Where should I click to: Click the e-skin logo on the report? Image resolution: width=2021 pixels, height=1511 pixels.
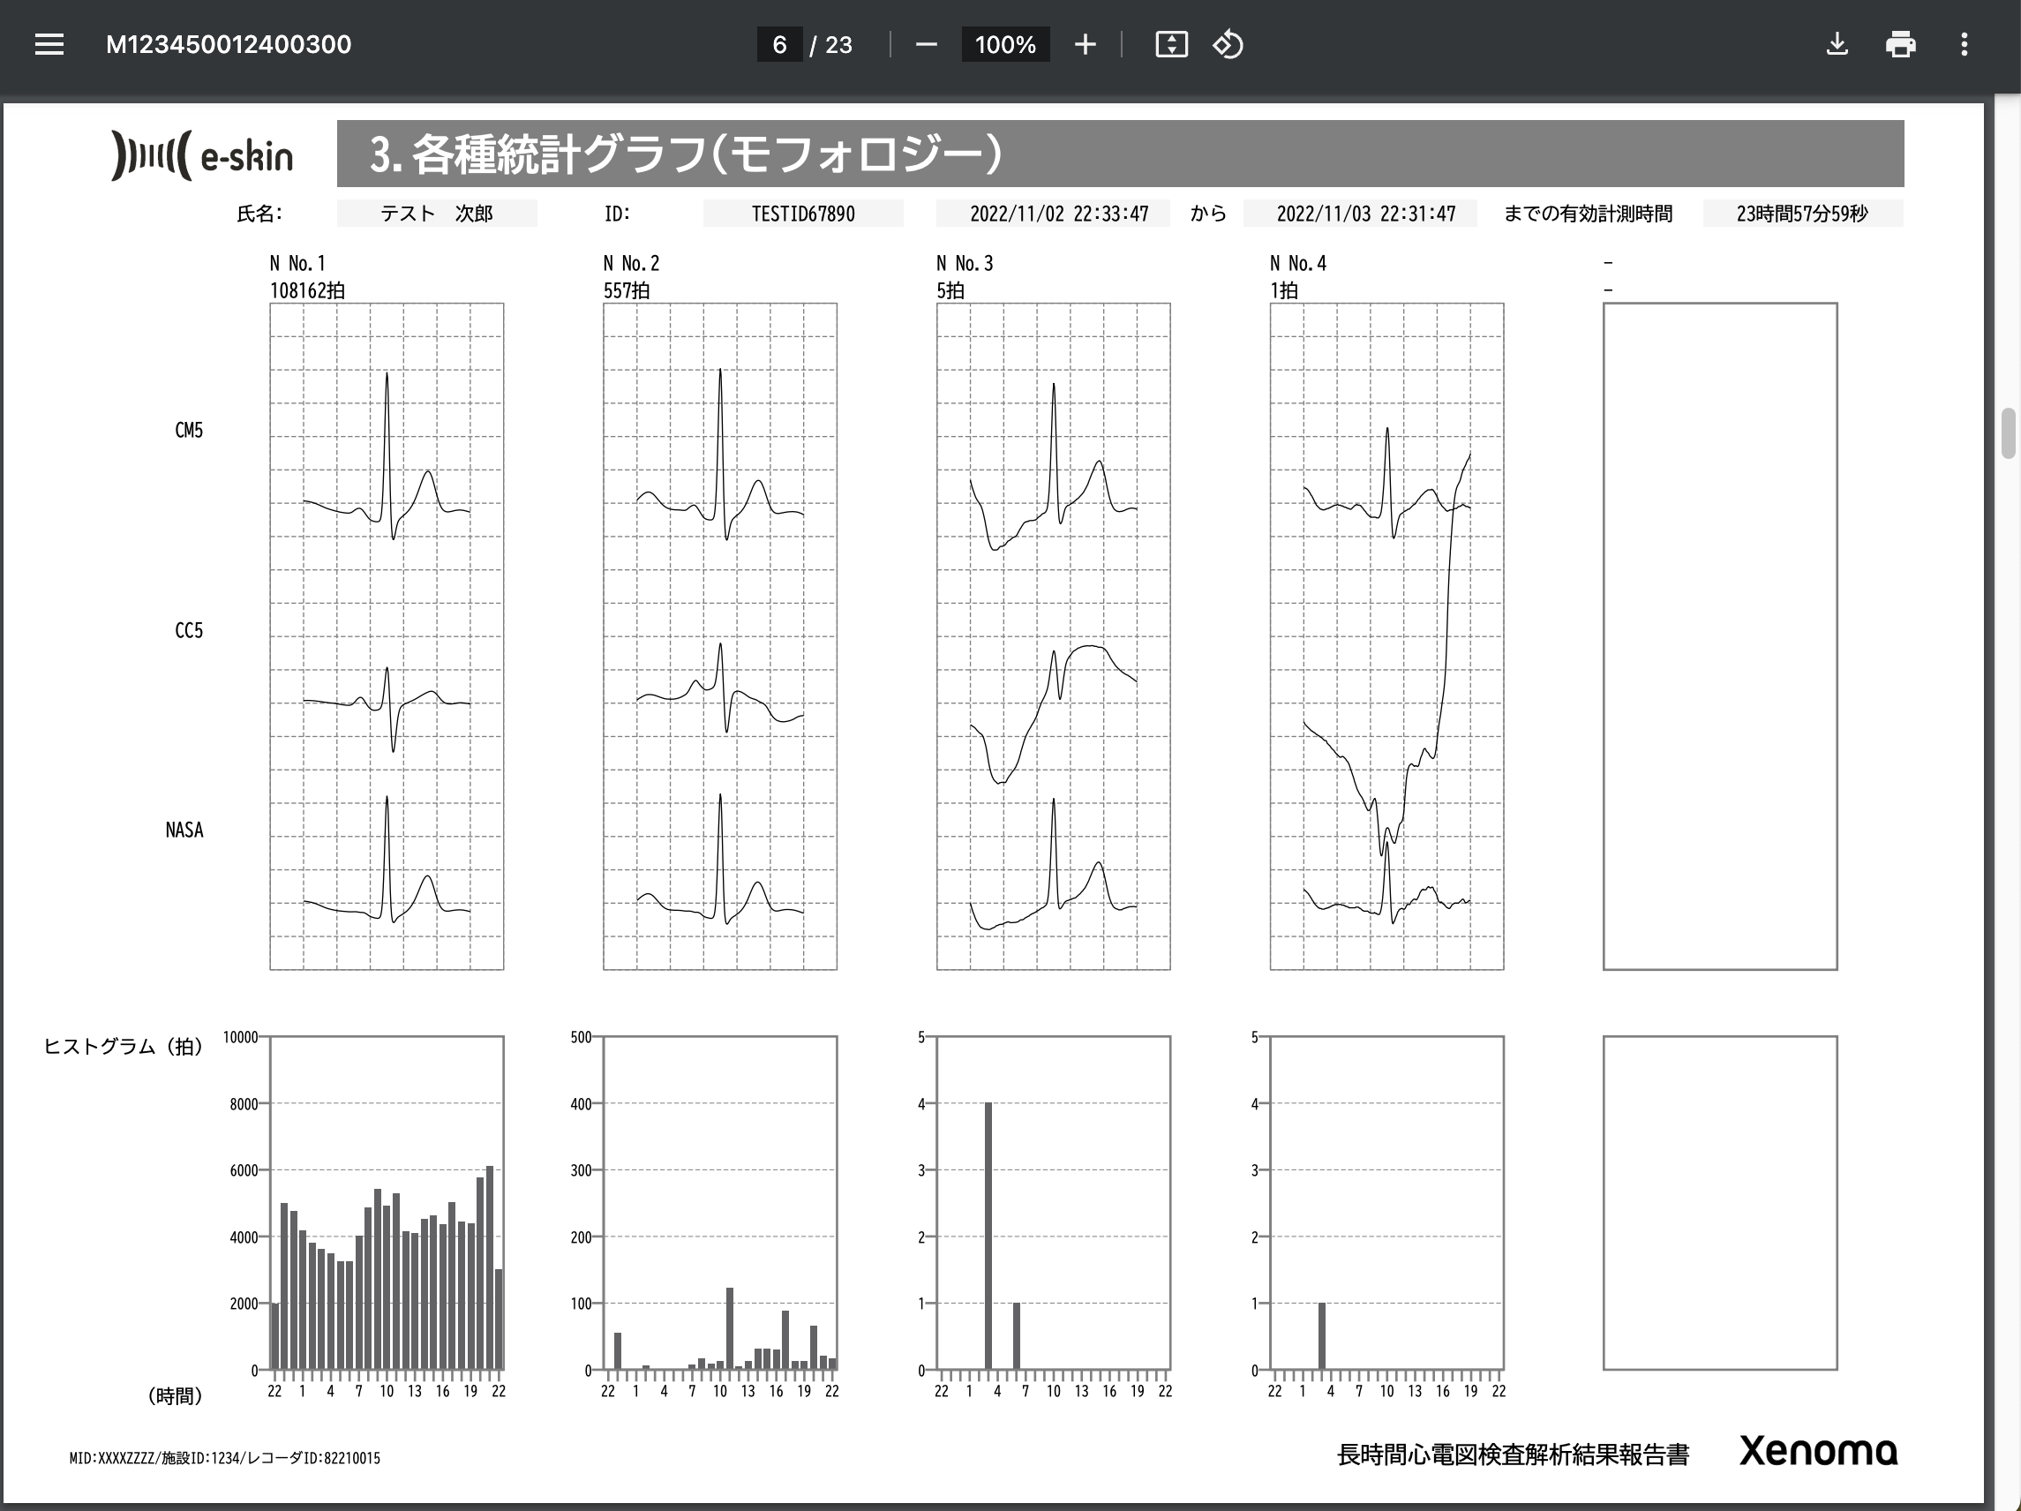tap(203, 155)
